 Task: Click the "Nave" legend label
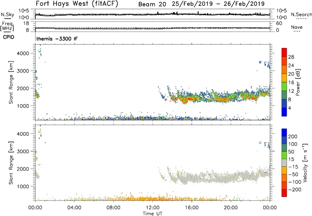pyautogui.click(x=297, y=27)
